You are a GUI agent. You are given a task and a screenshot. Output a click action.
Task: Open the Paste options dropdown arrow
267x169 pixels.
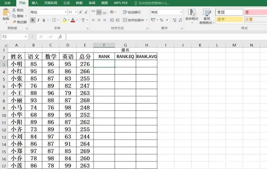point(6,22)
